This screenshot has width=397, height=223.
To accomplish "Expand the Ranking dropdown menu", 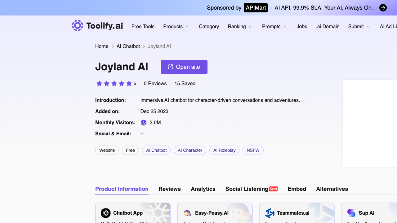I will (240, 27).
